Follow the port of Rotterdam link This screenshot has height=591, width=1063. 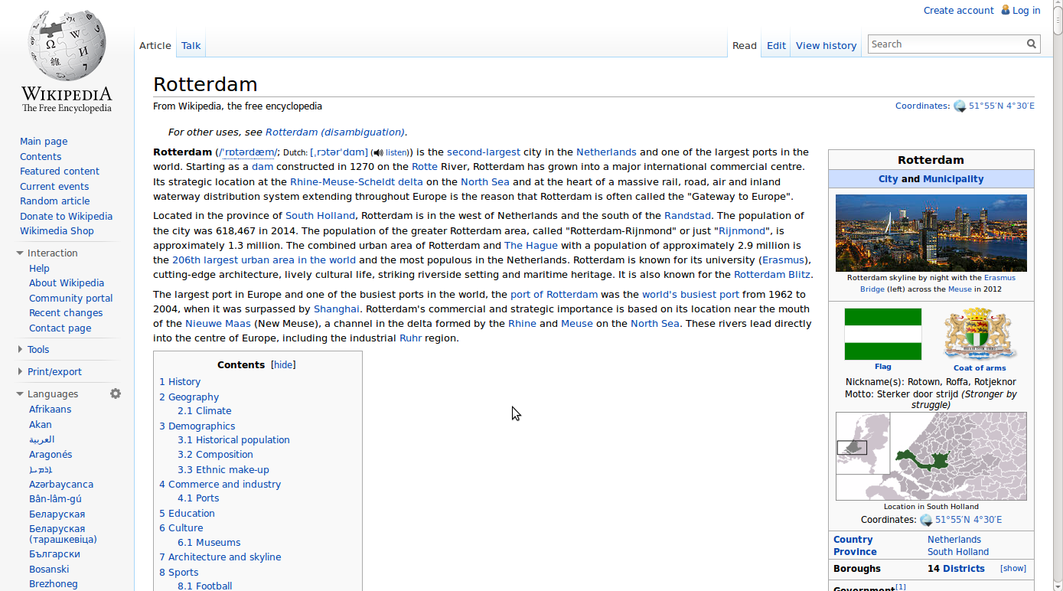coord(553,294)
